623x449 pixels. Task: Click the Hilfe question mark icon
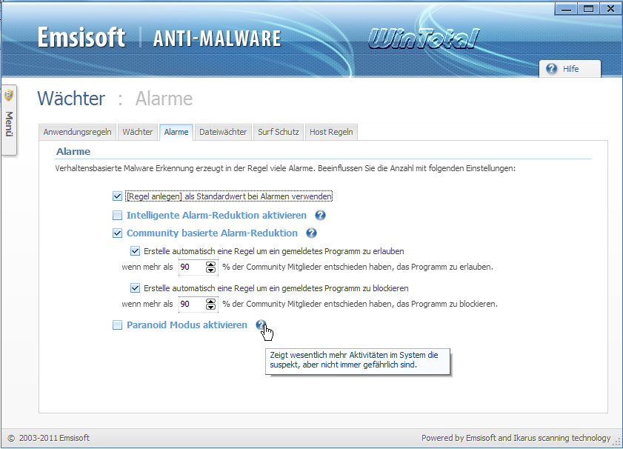[551, 69]
